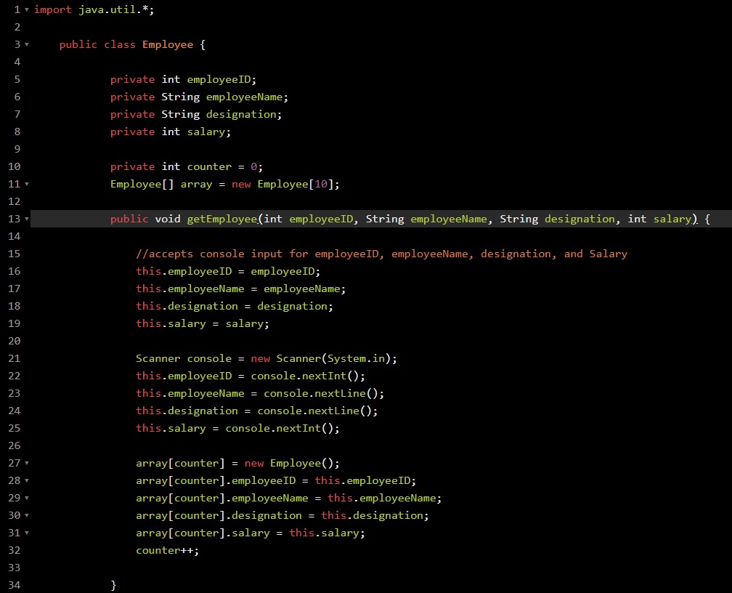The image size is (732, 593).
Task: Click line number 21 in gutter
Action: coord(15,358)
